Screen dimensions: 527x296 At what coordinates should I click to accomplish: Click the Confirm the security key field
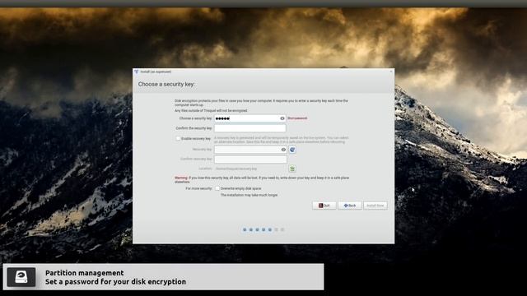pos(250,128)
